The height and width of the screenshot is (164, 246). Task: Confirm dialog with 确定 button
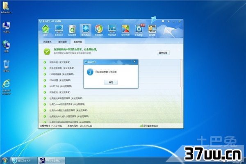tap(111, 82)
